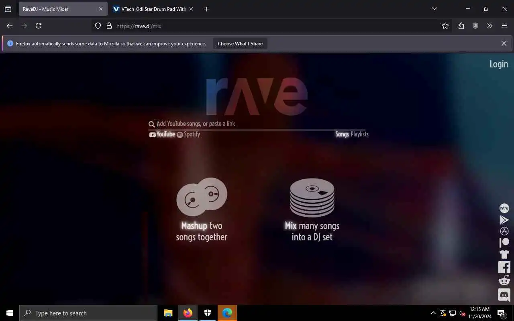Image resolution: width=514 pixels, height=321 pixels.
Task: Open Firefox extensions puzzle icon
Action: pyautogui.click(x=461, y=26)
